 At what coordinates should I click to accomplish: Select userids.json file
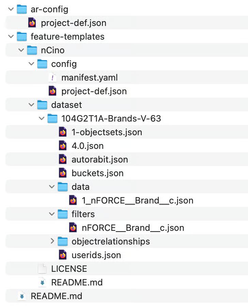click(96, 255)
